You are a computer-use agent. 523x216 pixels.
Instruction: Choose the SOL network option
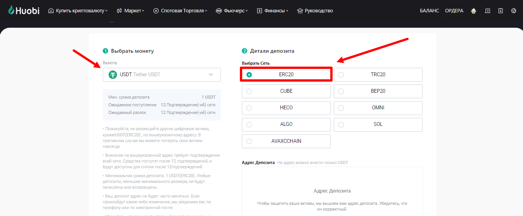pos(378,124)
